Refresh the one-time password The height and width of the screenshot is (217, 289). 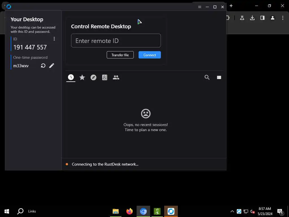coord(43,66)
